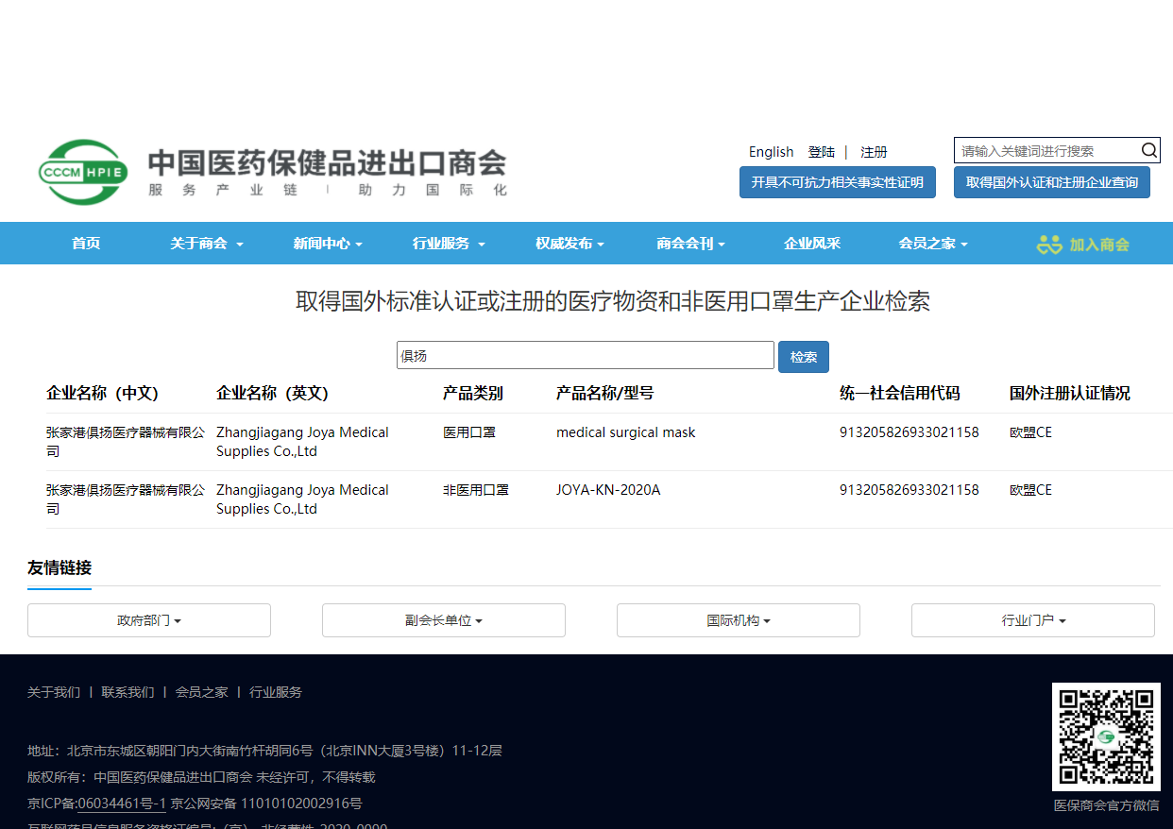
Task: Click the 登陆 login link
Action: tap(822, 152)
